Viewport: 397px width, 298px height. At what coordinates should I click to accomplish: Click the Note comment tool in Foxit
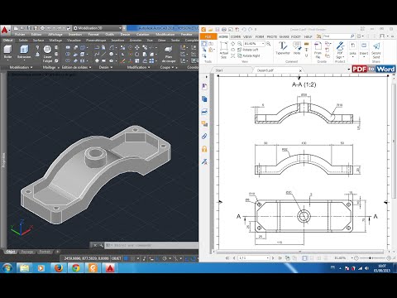297,48
